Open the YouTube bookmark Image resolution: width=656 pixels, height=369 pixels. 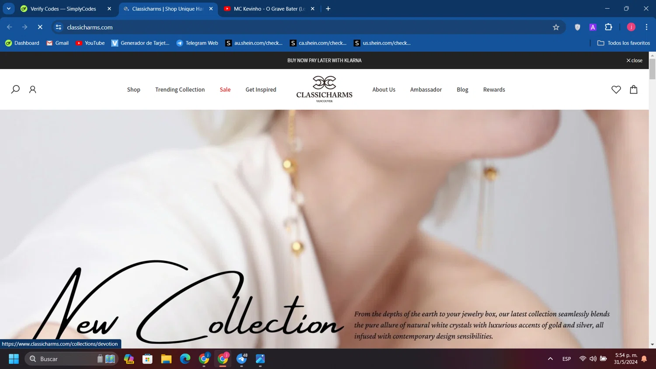[90, 43]
